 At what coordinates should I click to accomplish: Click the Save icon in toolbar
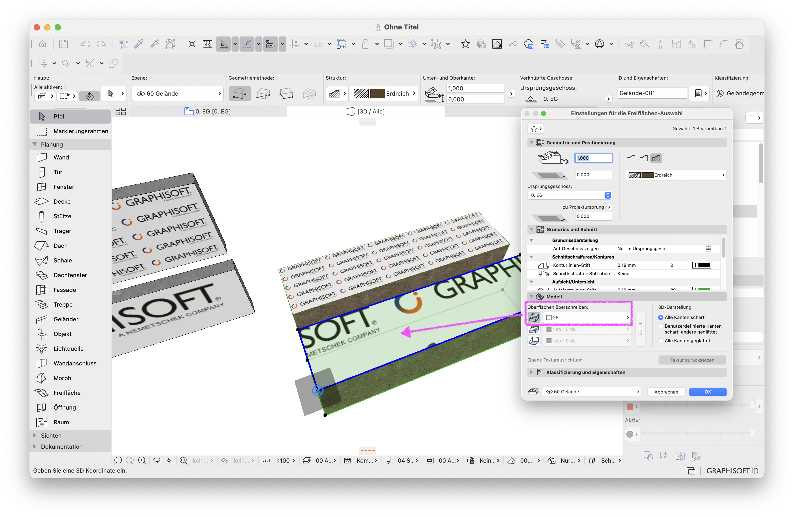(x=63, y=44)
